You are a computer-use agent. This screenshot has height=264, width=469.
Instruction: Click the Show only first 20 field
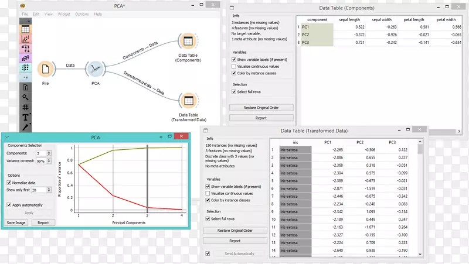coord(39,190)
